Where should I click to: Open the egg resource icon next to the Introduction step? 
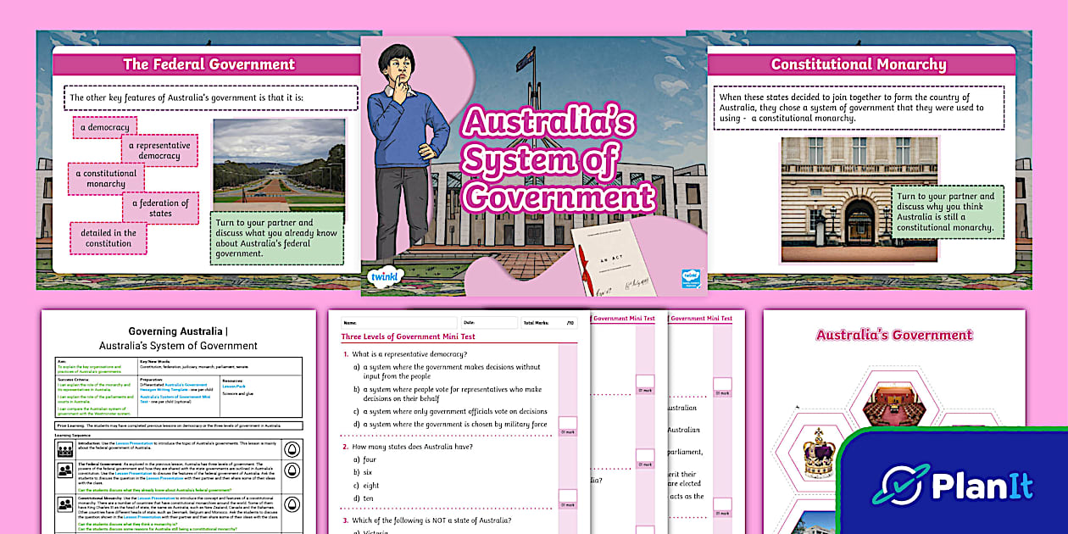pos(292,449)
